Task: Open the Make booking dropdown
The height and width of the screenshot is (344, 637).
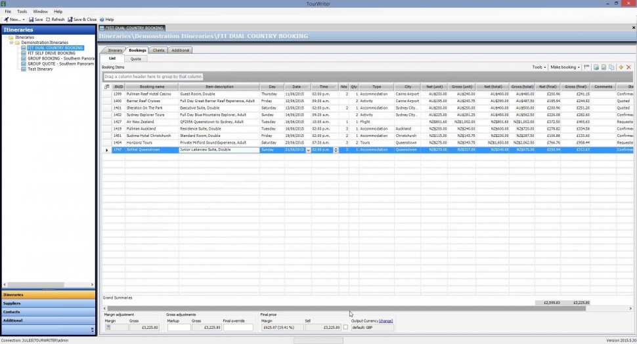Action: pos(565,67)
